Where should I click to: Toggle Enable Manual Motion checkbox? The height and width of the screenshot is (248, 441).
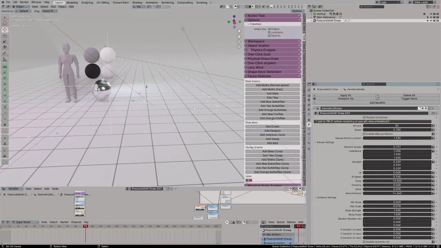pos(364,134)
